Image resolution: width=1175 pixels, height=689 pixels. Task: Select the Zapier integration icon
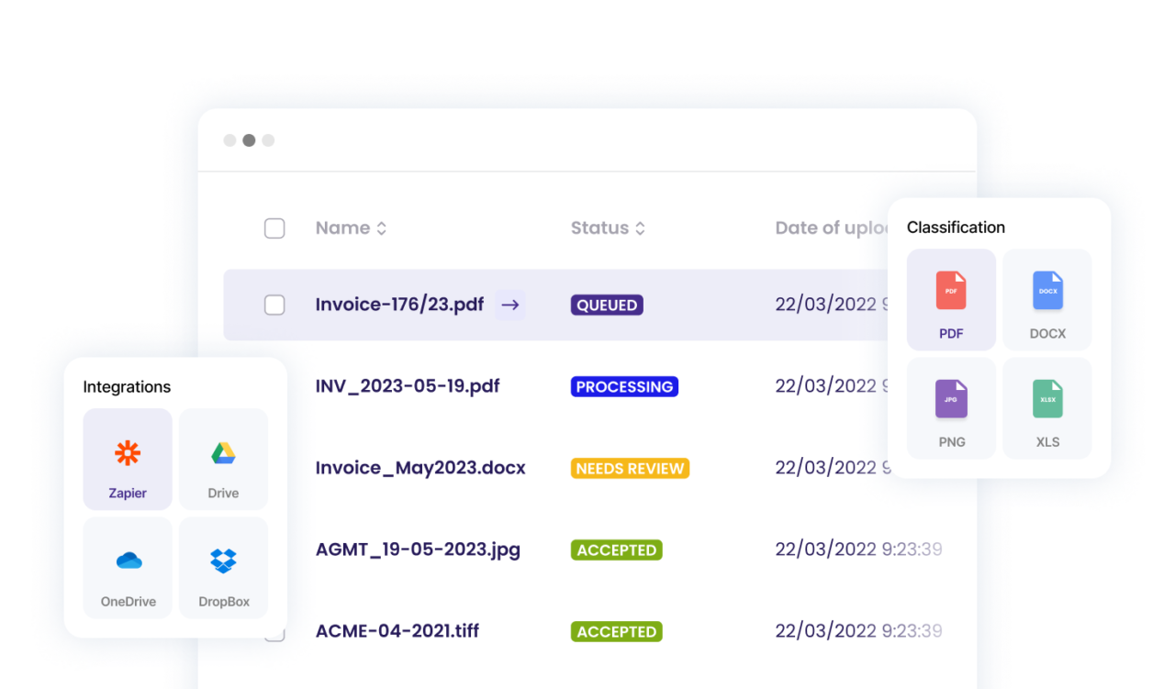pyautogui.click(x=128, y=459)
